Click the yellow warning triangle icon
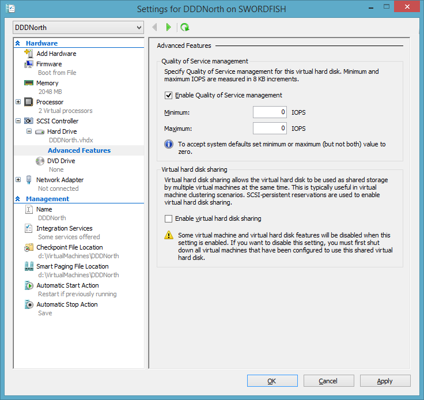The width and height of the screenshot is (424, 400). pyautogui.click(x=169, y=235)
